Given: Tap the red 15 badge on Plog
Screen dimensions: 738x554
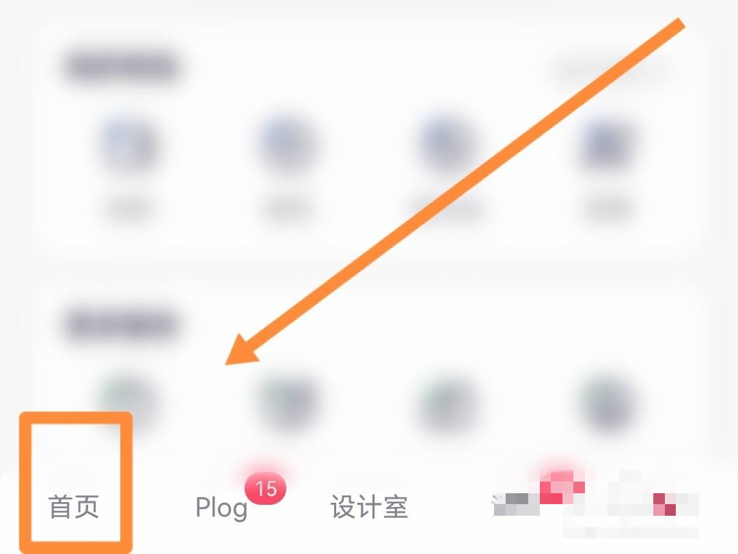Looking at the screenshot, I should (265, 488).
